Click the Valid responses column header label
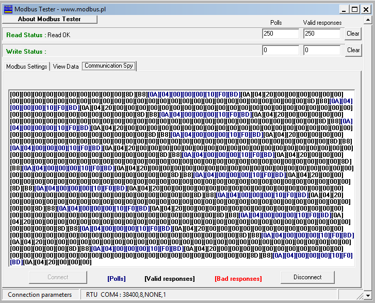The height and width of the screenshot is (303, 375). pyautogui.click(x=322, y=23)
